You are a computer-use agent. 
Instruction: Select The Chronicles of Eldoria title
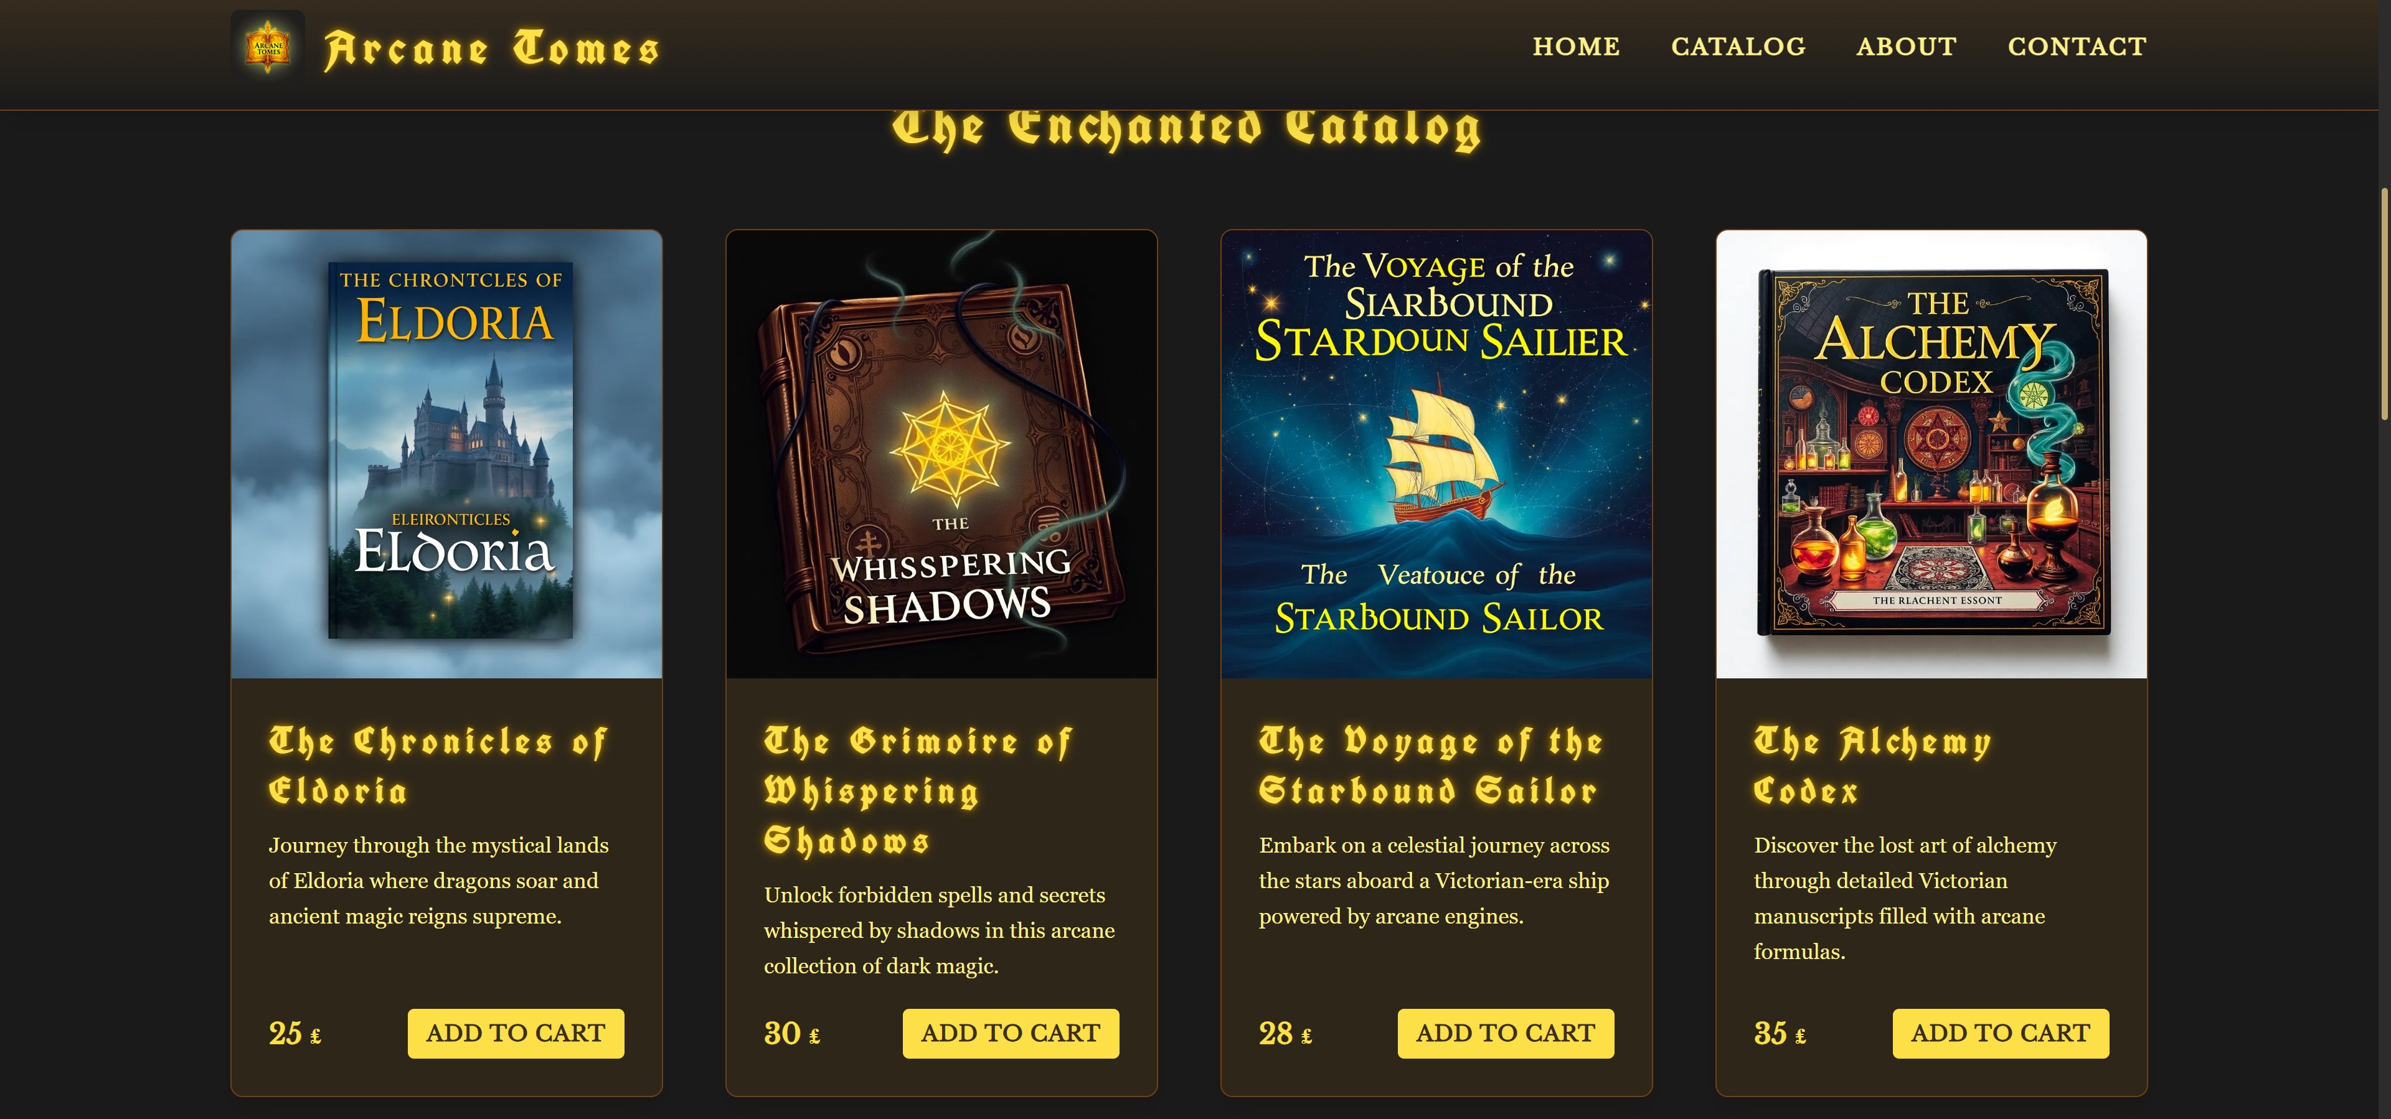click(438, 766)
